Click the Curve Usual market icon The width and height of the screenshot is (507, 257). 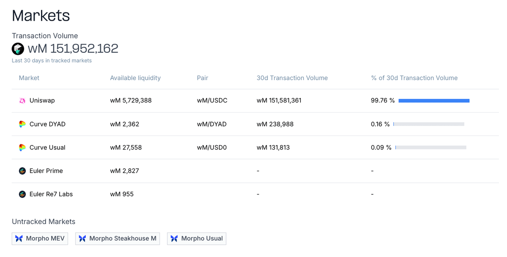pos(22,147)
